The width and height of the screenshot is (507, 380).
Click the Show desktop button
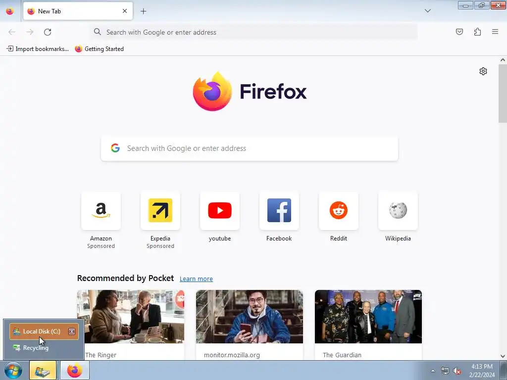504,370
